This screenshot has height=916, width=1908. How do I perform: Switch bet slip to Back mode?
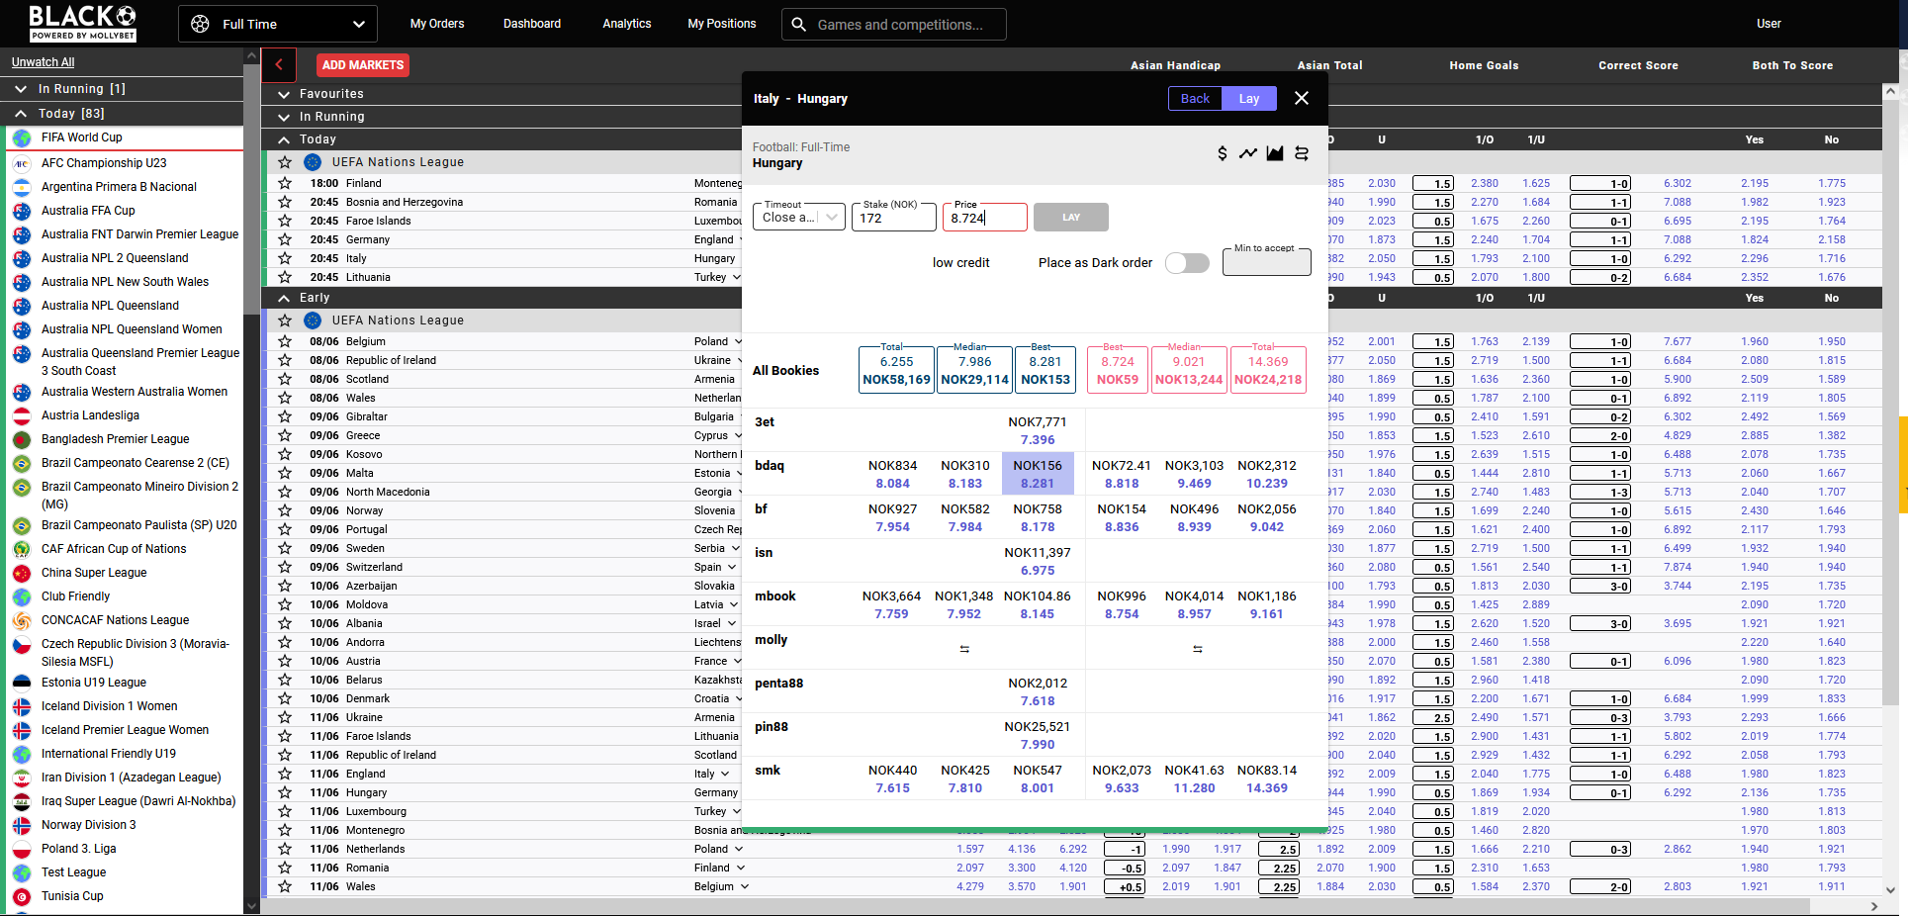pos(1195,99)
